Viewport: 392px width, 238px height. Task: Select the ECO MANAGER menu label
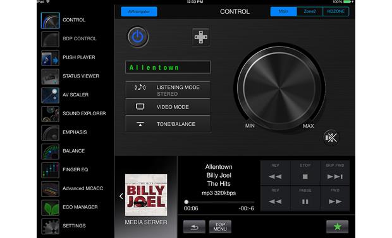[80, 207]
